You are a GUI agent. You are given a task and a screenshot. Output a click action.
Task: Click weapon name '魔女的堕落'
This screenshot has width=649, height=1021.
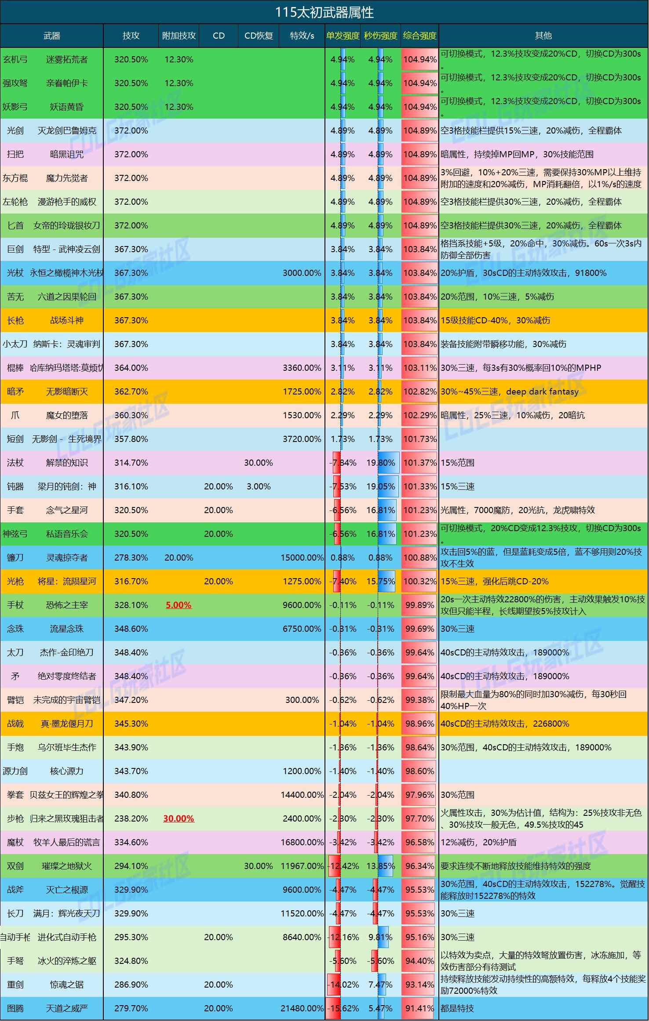click(x=67, y=415)
